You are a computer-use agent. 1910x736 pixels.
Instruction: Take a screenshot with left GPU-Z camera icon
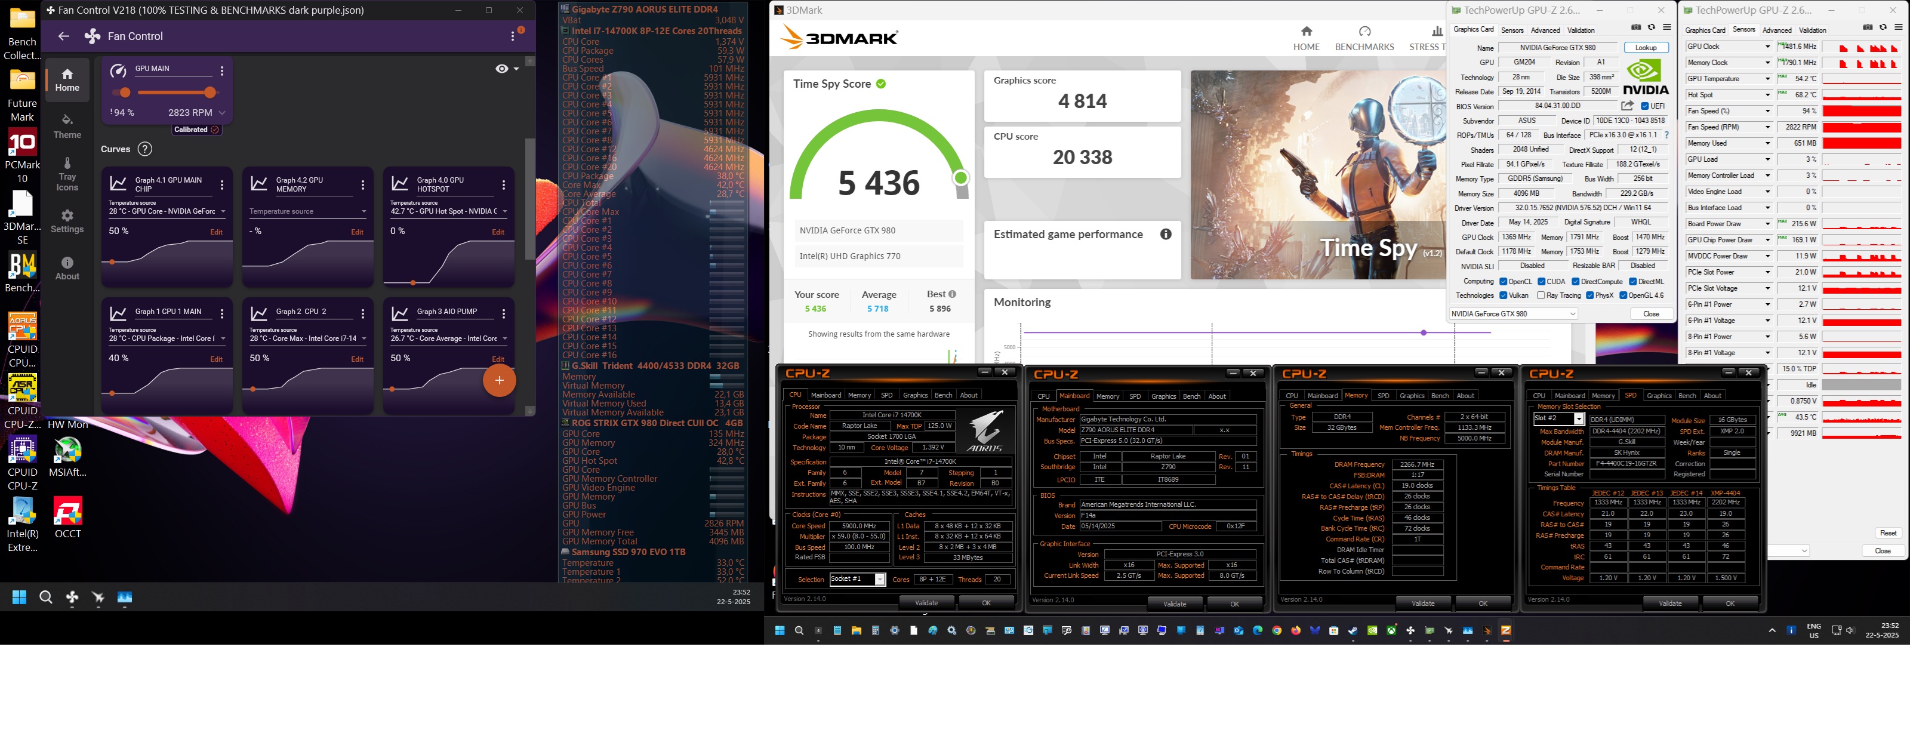[x=1635, y=27]
